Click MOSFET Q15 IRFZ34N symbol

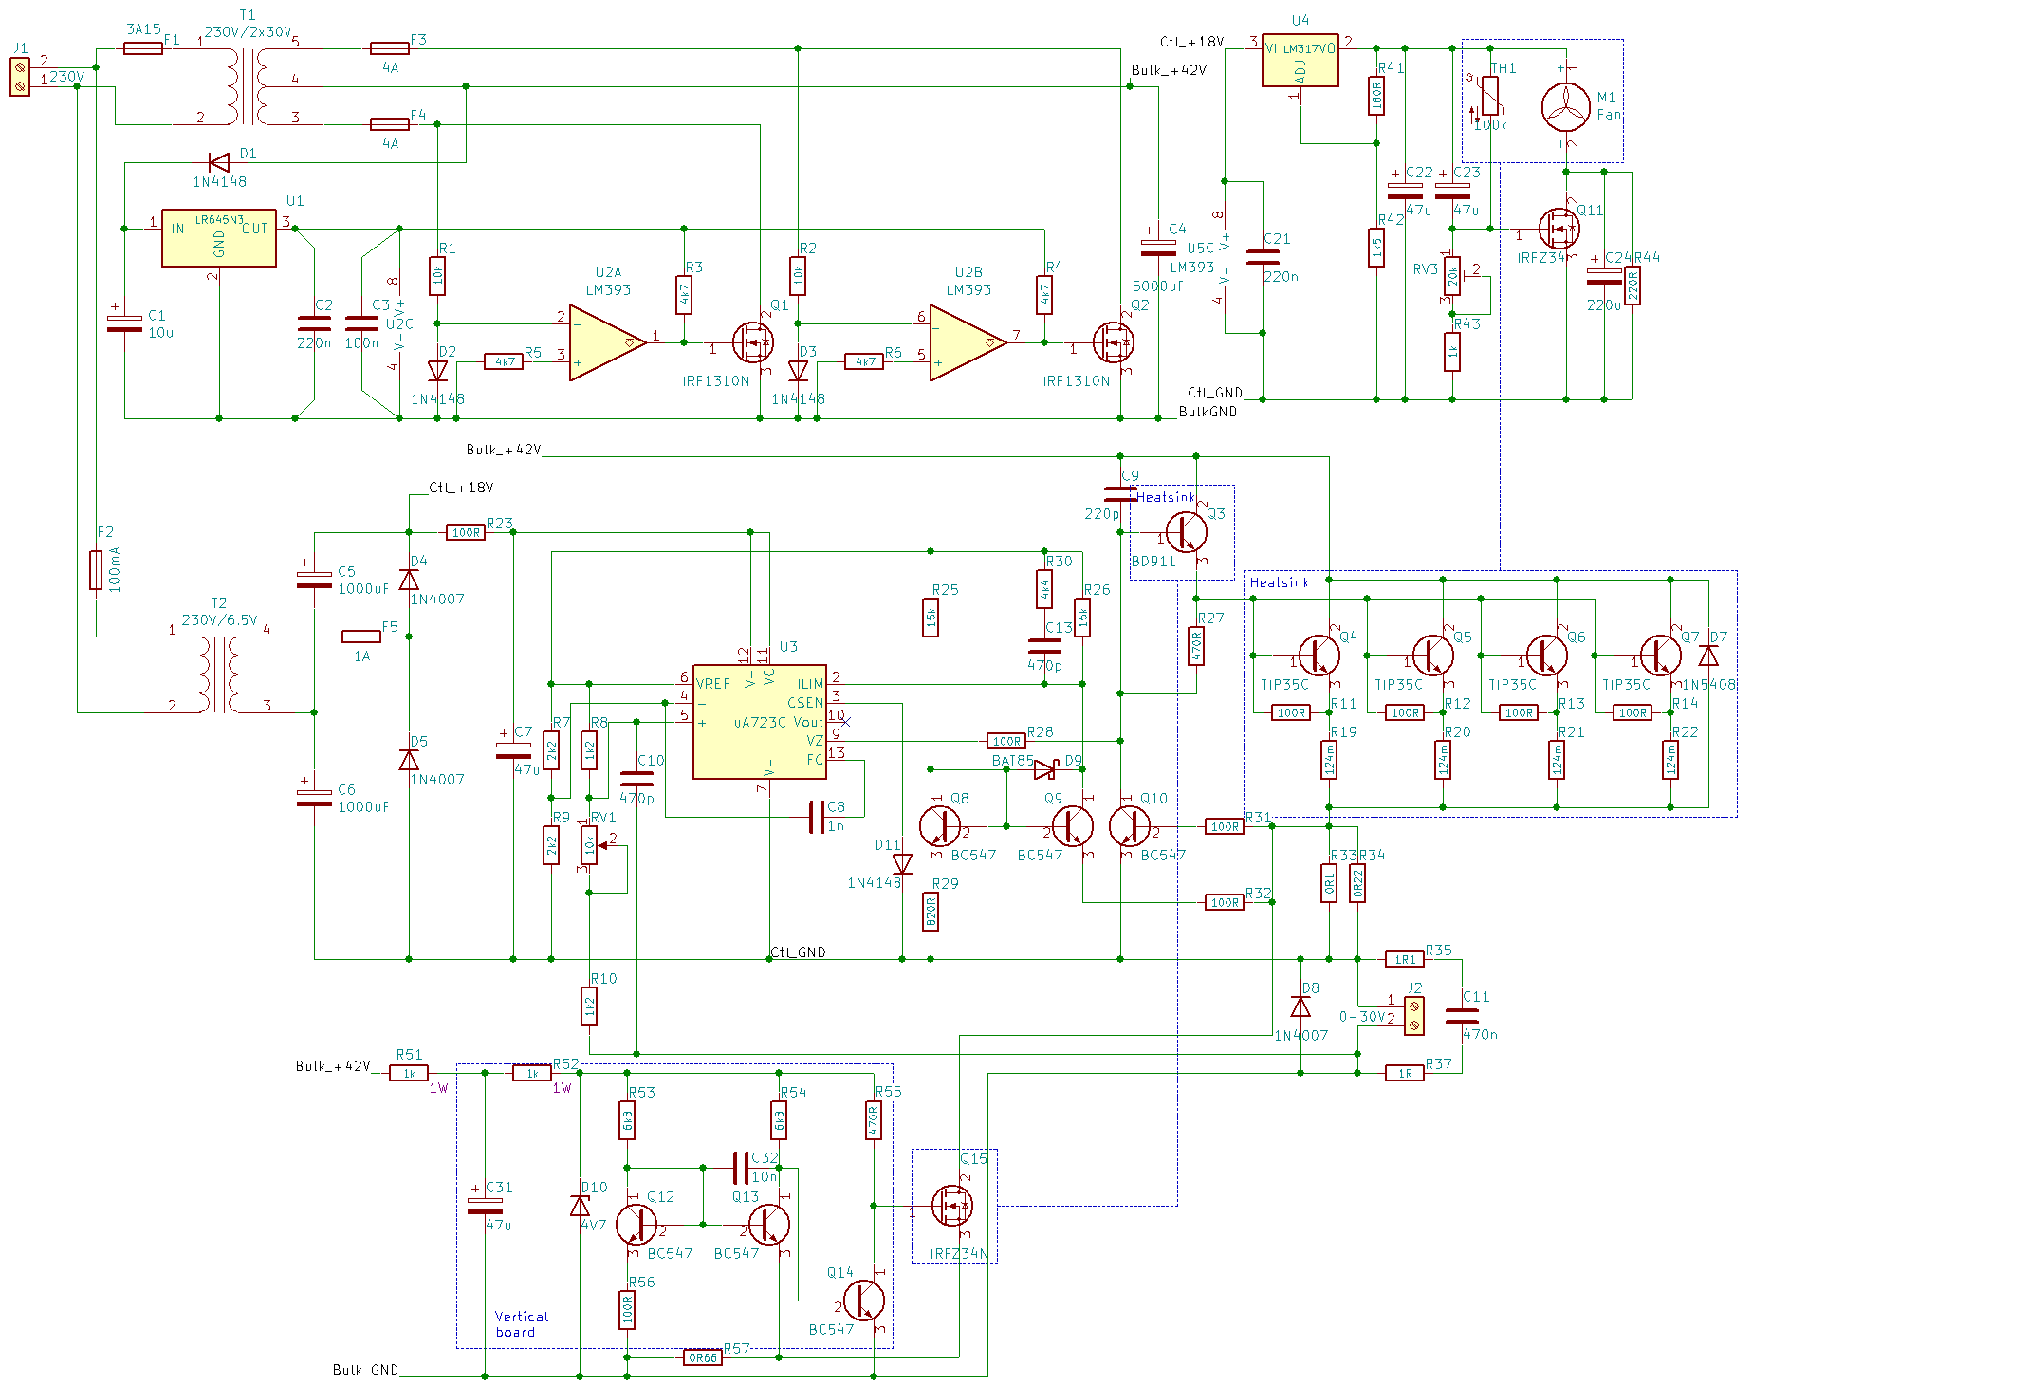[x=952, y=1206]
